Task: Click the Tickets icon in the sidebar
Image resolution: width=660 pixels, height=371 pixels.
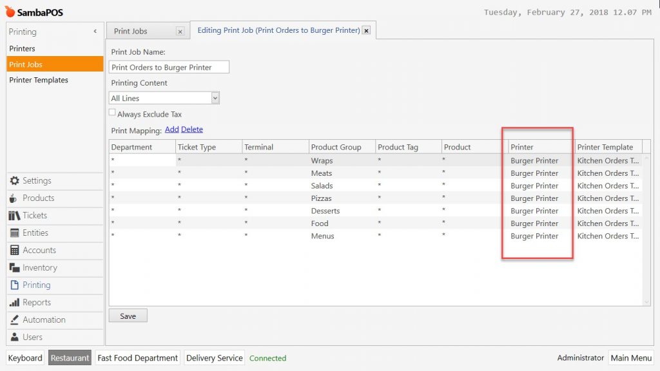Action: [x=14, y=215]
